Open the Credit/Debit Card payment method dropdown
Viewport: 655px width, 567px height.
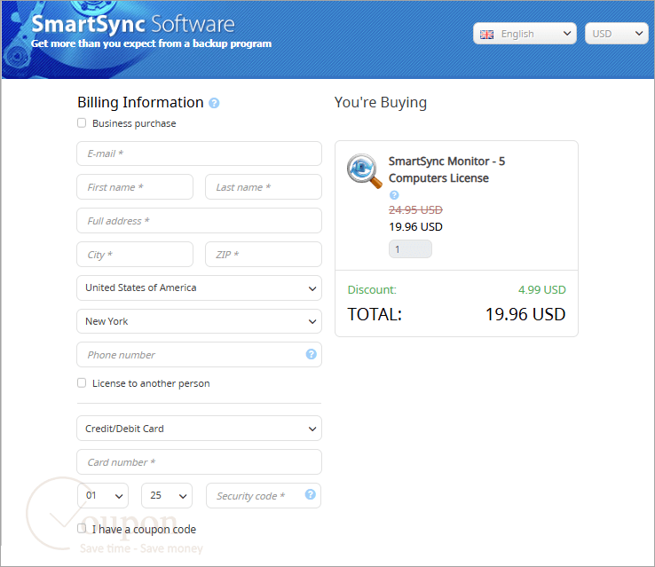(x=200, y=429)
